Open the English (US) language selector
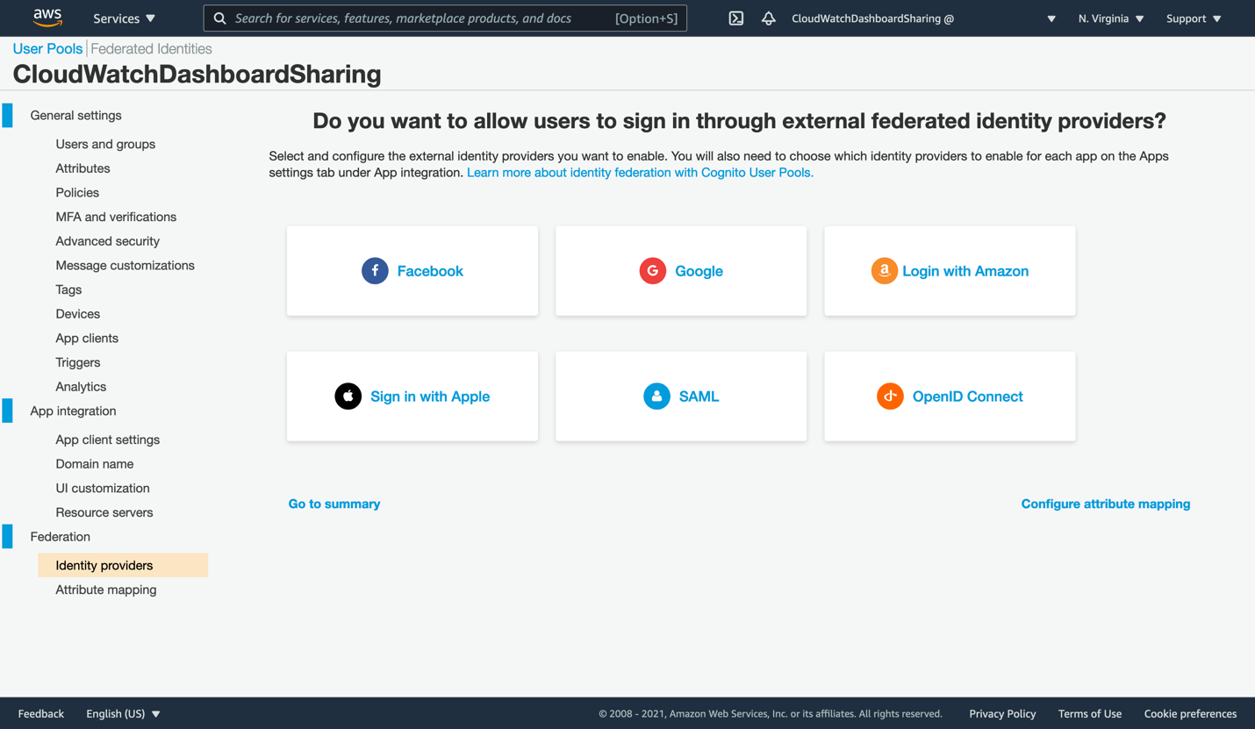 tap(123, 713)
